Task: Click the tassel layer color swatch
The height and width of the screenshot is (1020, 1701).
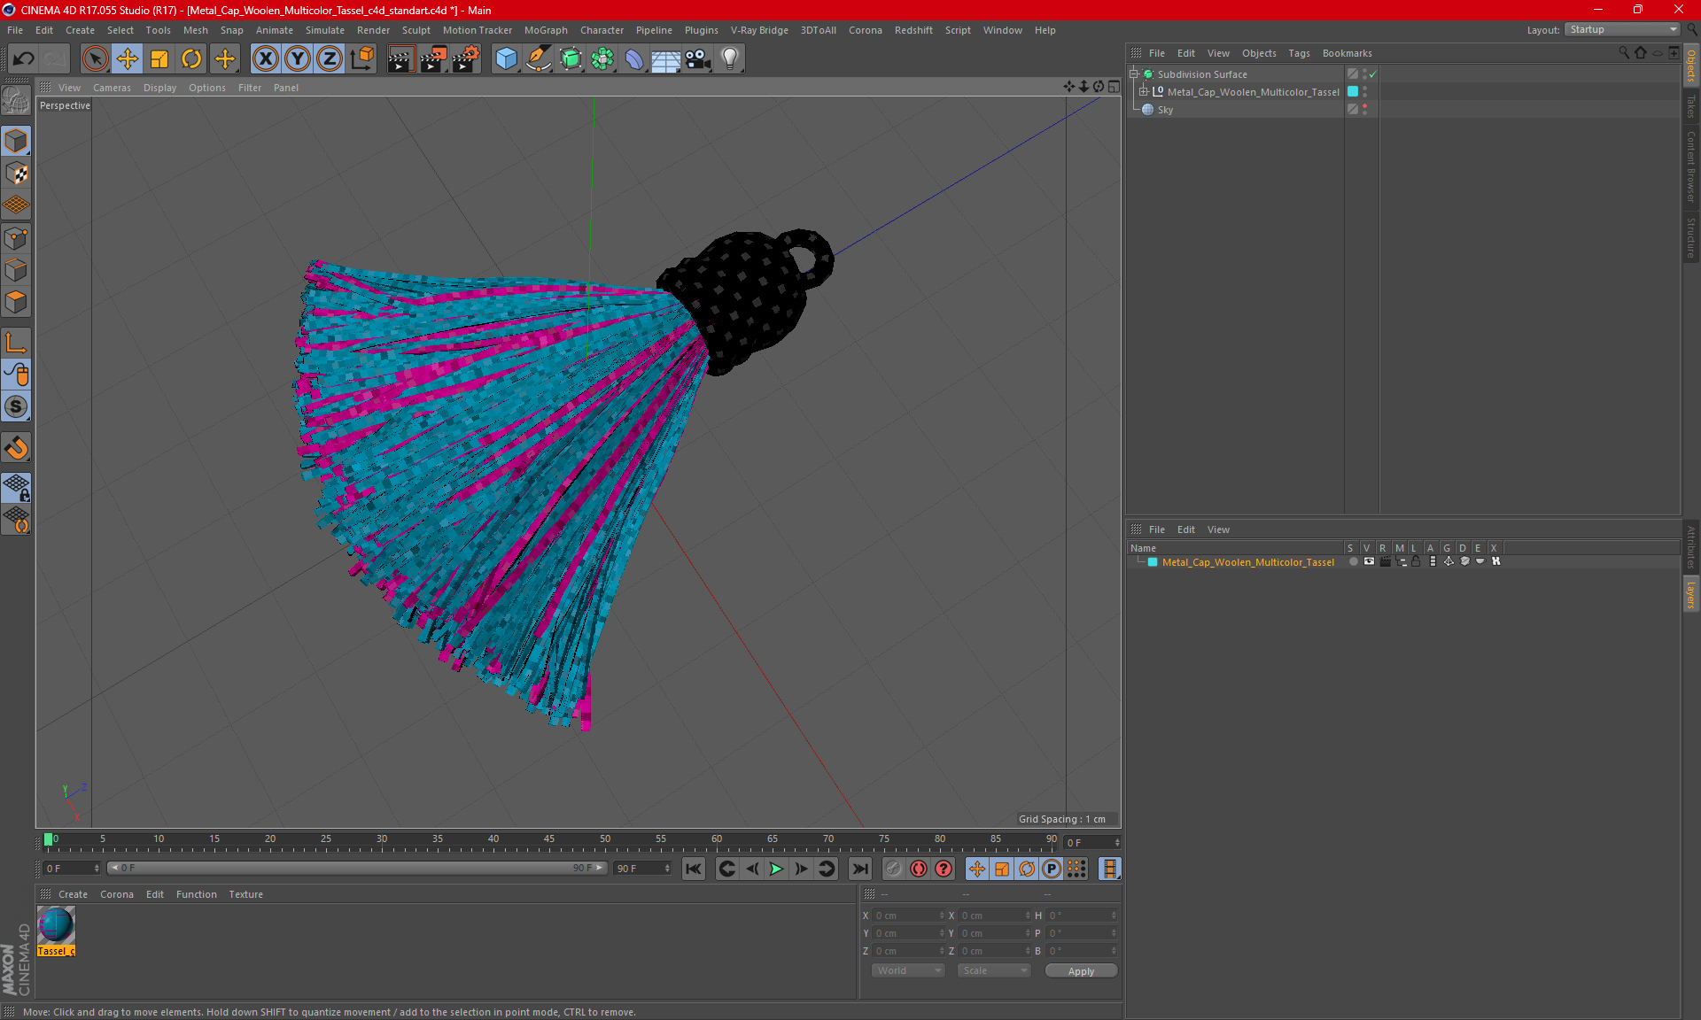Action: pyautogui.click(x=1353, y=92)
